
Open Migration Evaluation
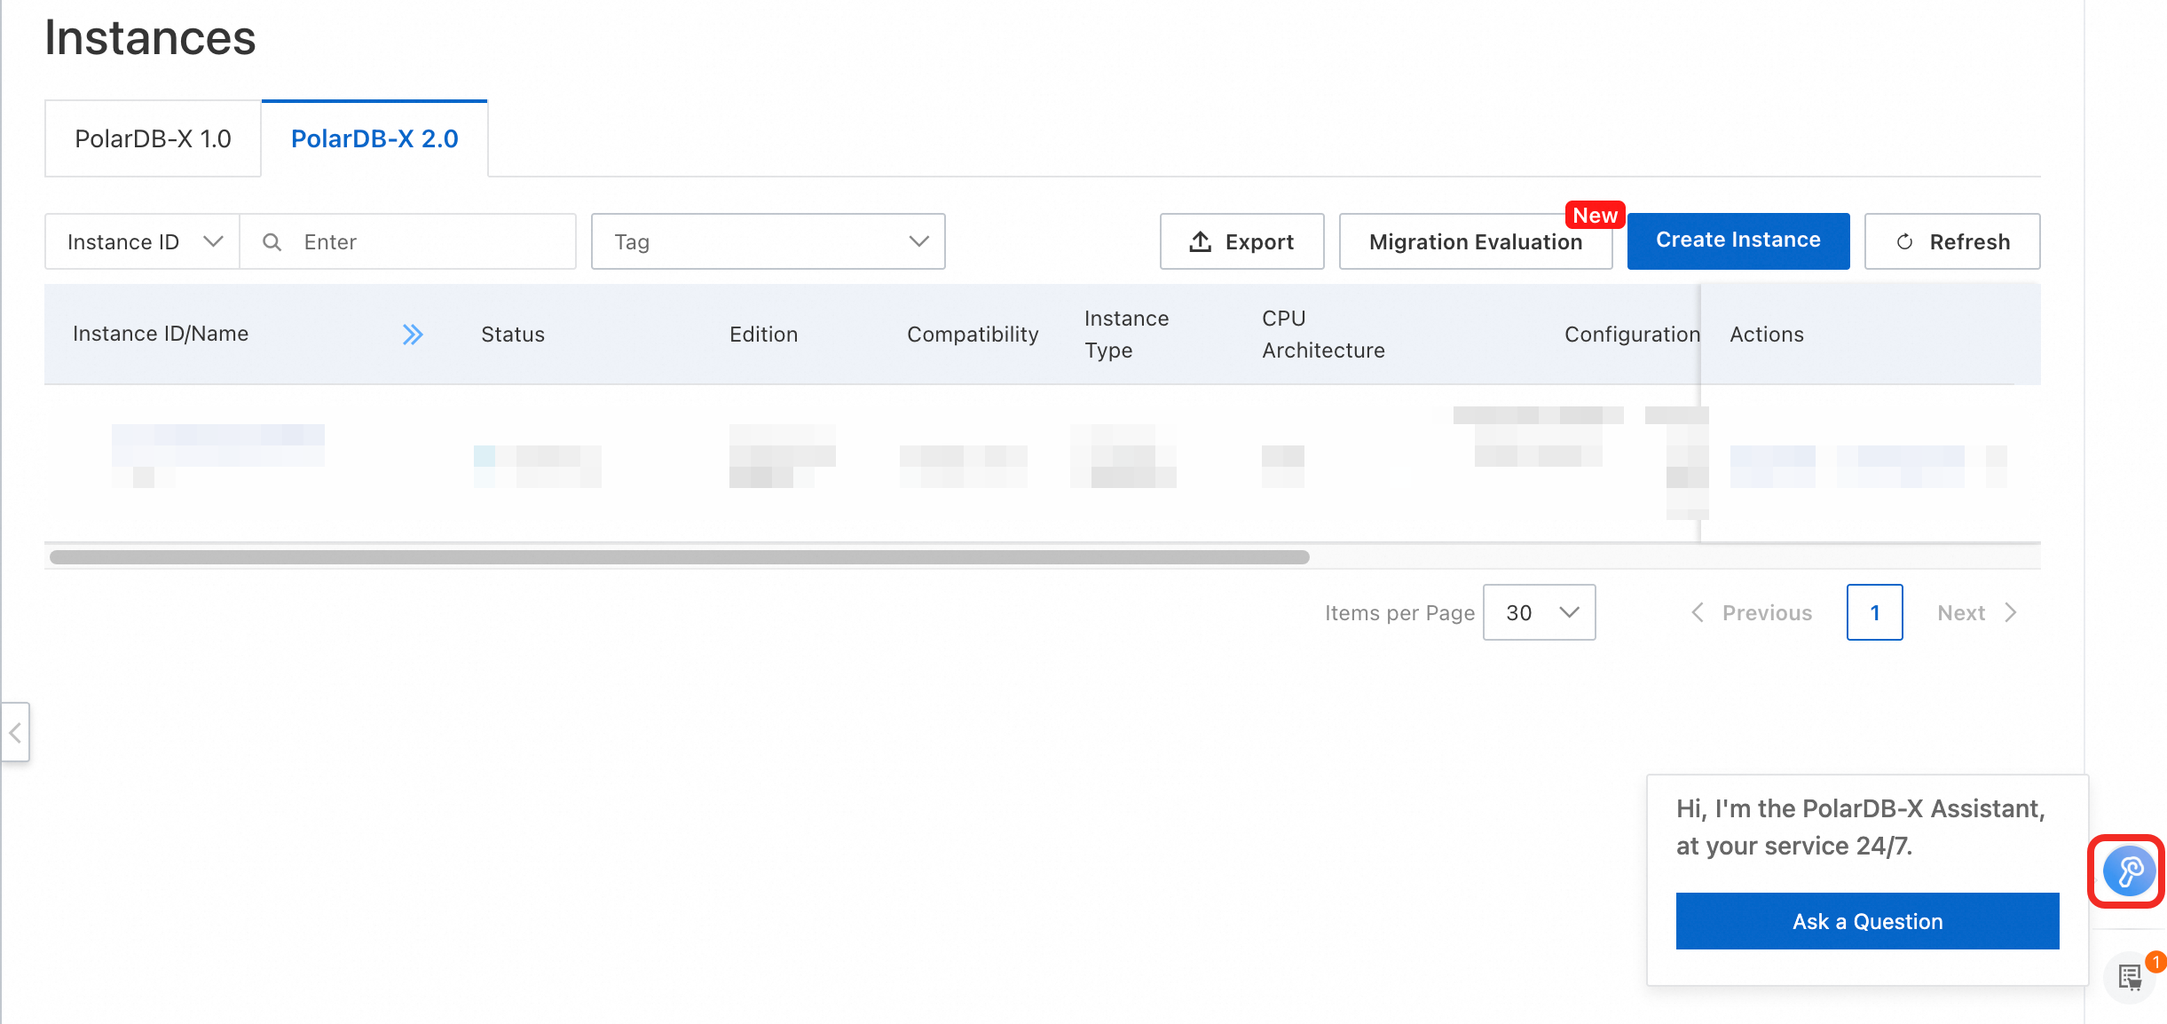pos(1474,242)
